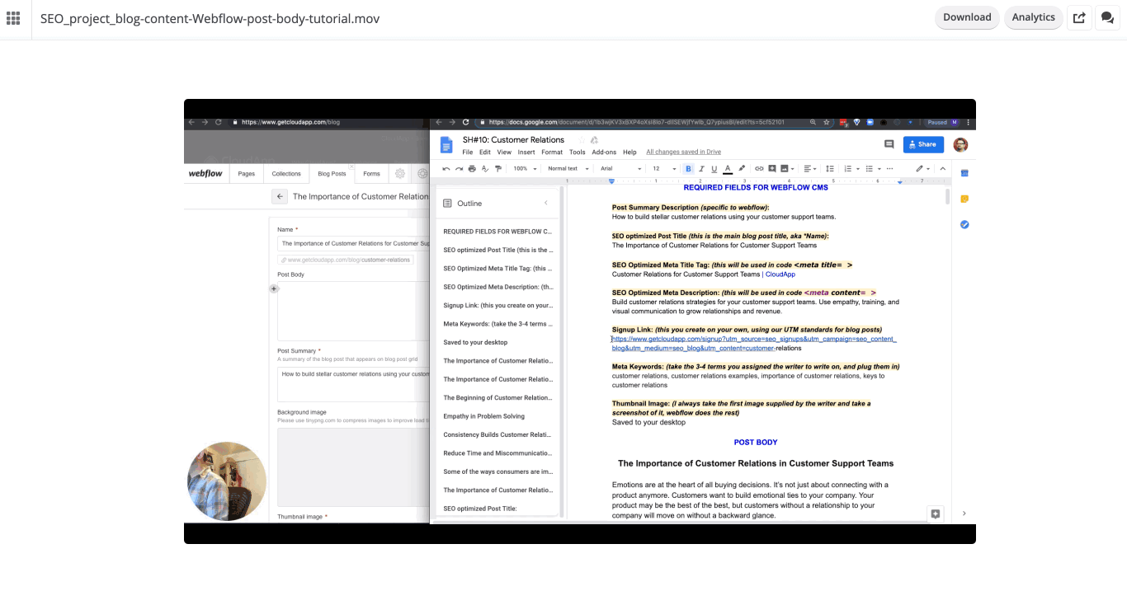Open the text color picker (A icon)
1127x591 pixels.
point(727,168)
